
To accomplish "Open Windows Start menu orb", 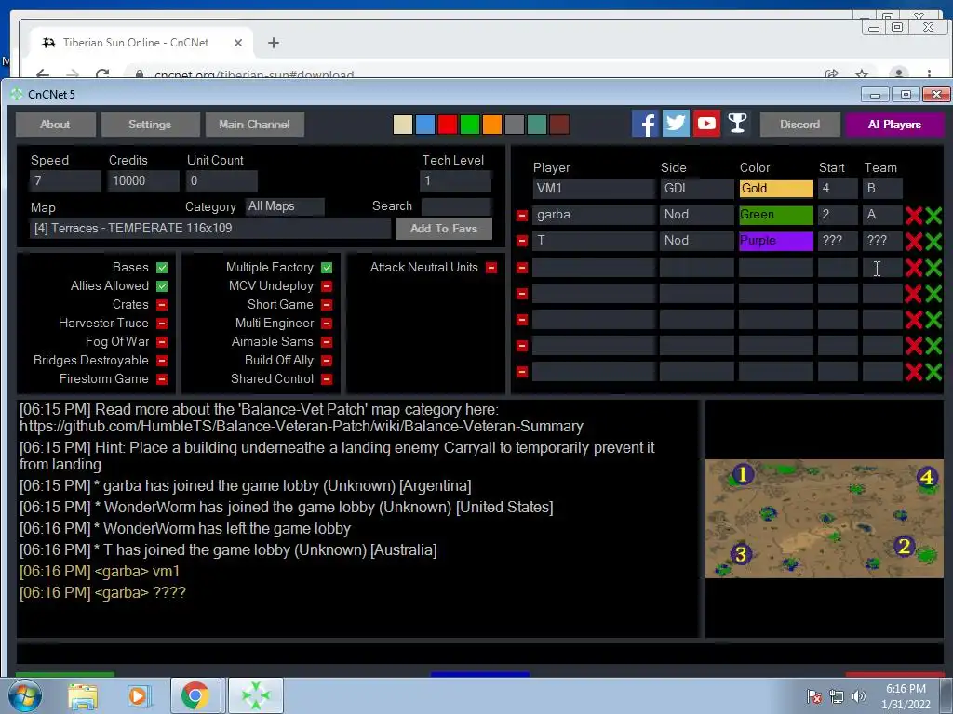I will click(x=24, y=695).
